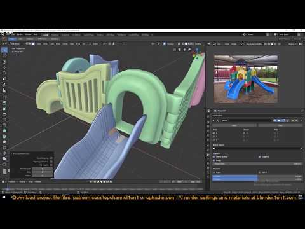Select the Annotate pencil tool
Image resolution: width=305 pixels, height=229 pixels.
[x=4, y=85]
